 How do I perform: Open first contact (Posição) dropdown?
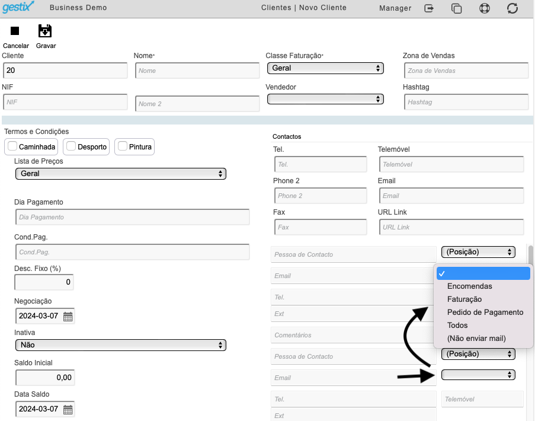pos(478,252)
